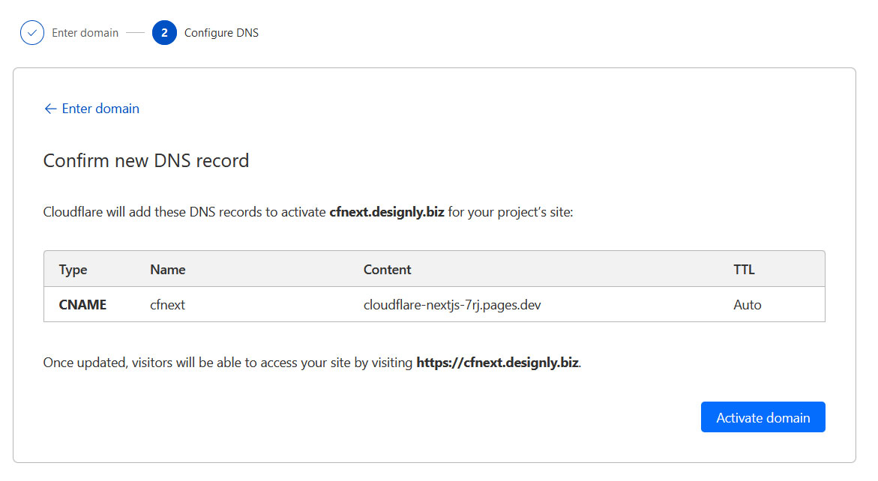This screenshot has height=481, width=878.
Task: Select the Enter domain step label
Action: [85, 33]
